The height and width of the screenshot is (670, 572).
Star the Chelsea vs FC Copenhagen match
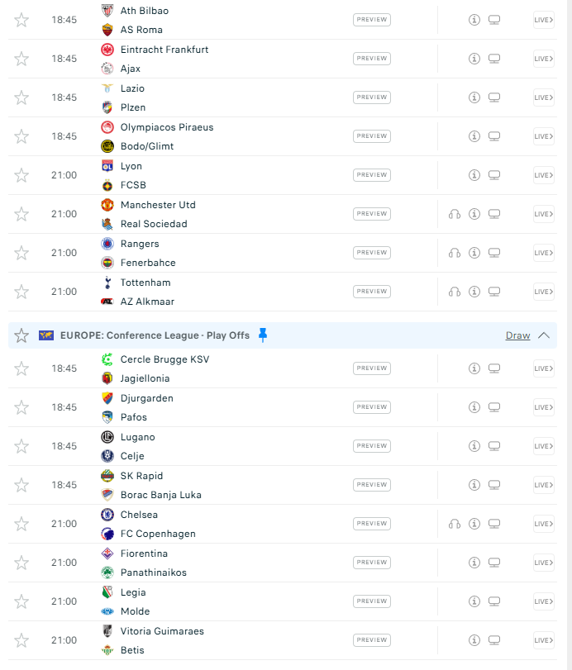click(21, 524)
